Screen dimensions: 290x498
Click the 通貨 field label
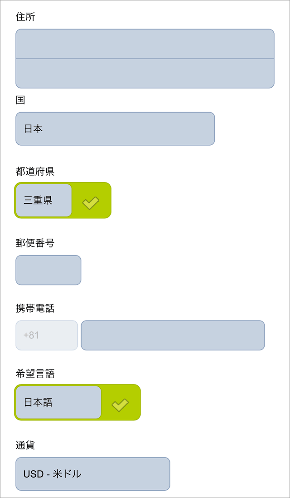25,445
